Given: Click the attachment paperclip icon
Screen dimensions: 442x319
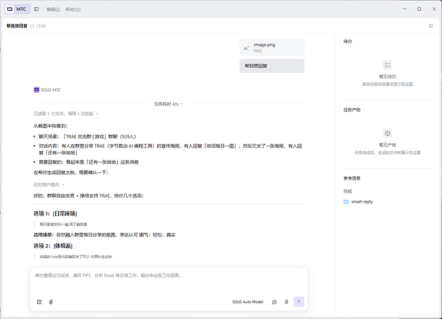Looking at the screenshot, I should (x=51, y=302).
